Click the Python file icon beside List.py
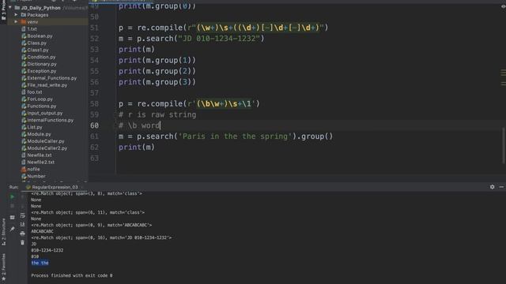This screenshot has height=284, width=506. coord(24,127)
